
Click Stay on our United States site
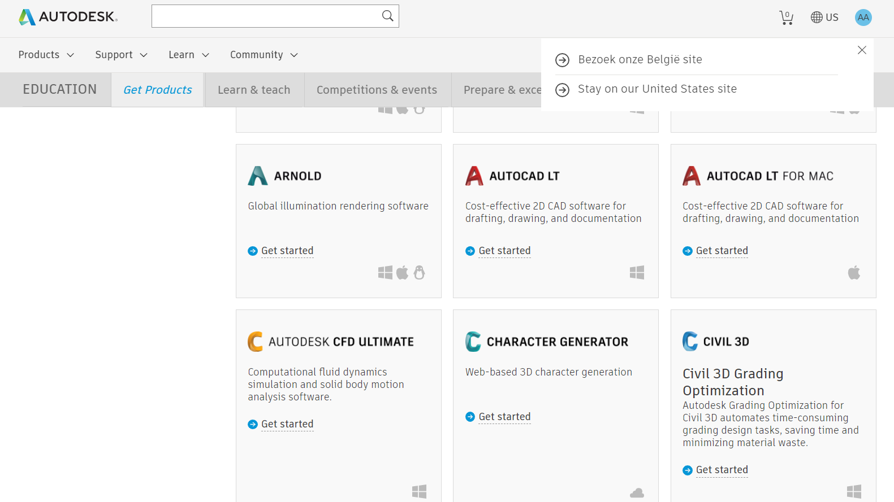tap(657, 89)
